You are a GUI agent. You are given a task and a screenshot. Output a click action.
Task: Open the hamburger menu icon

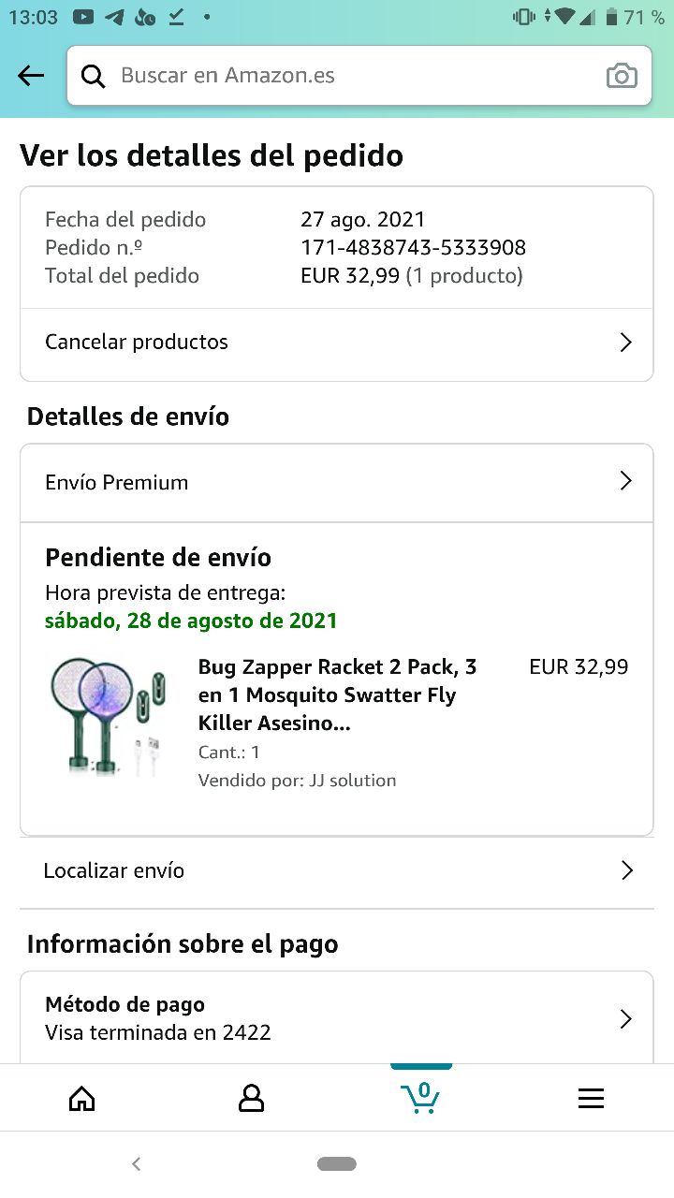pyautogui.click(x=591, y=1098)
